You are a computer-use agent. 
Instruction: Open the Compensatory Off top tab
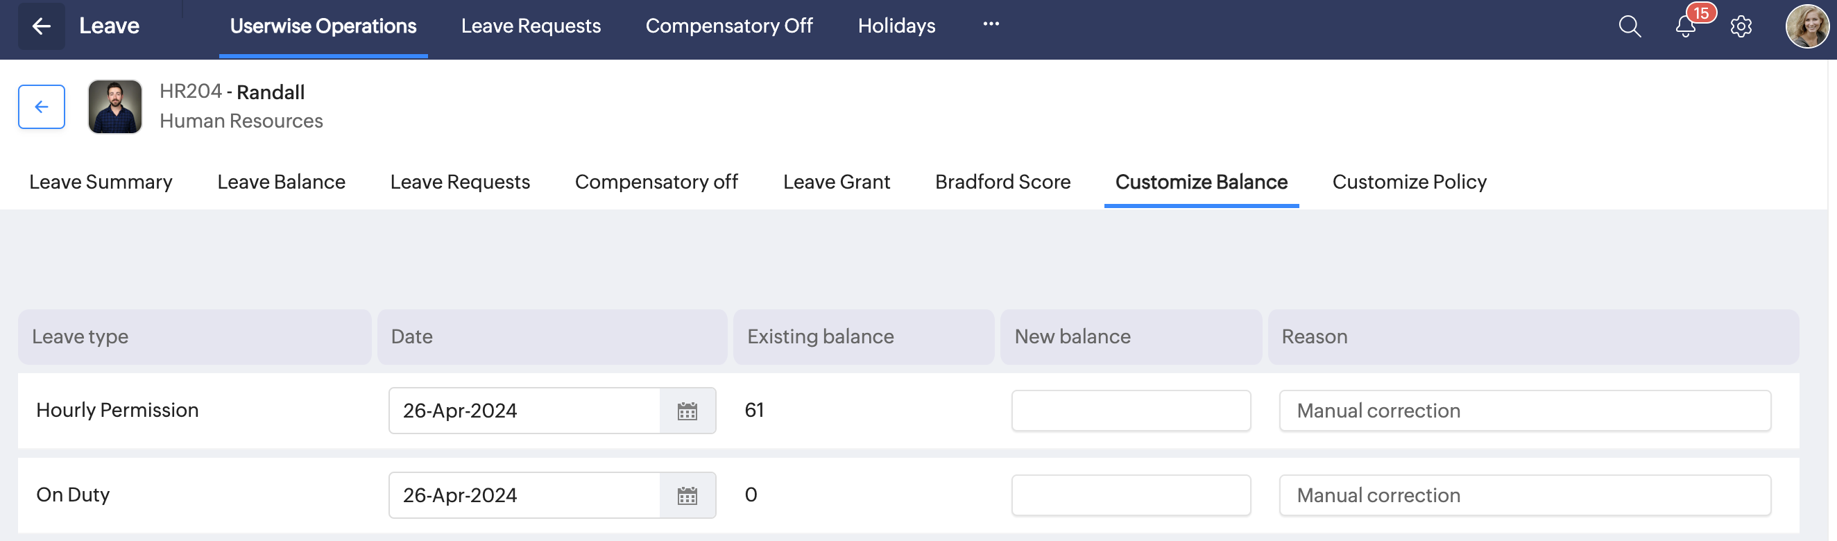tap(729, 26)
